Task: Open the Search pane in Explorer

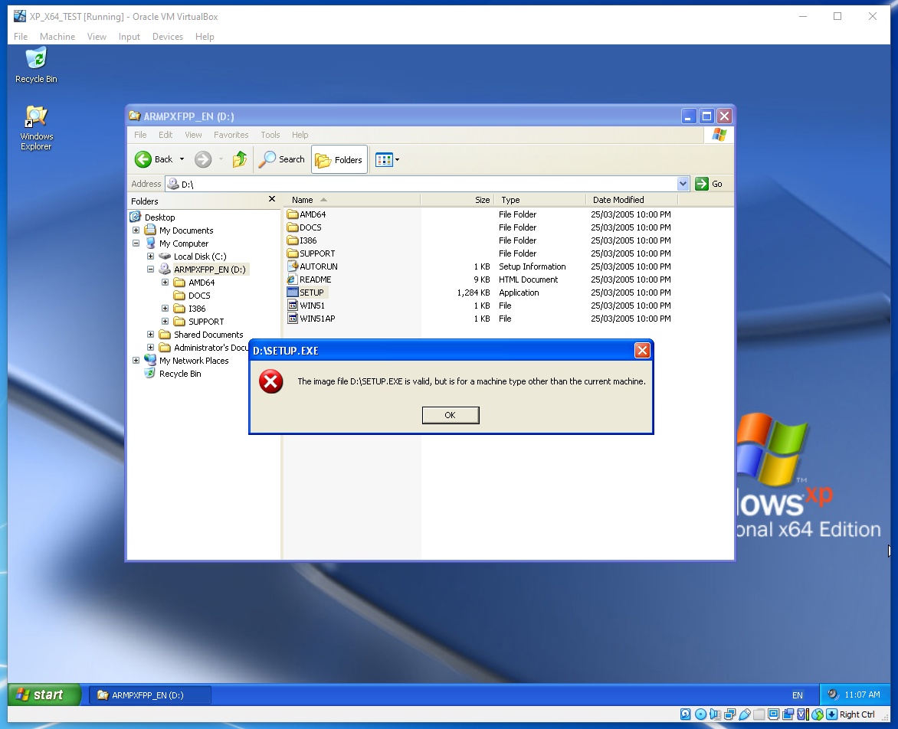Action: [281, 159]
